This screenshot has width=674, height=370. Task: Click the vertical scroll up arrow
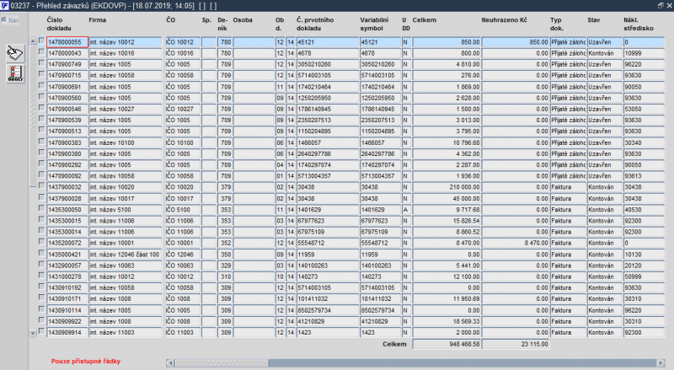point(33,40)
